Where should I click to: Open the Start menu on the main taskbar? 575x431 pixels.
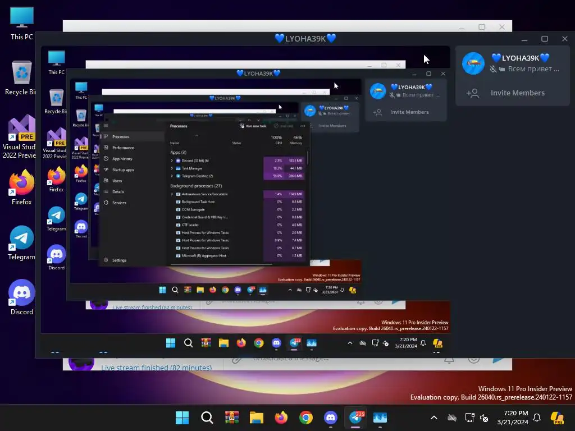click(182, 418)
